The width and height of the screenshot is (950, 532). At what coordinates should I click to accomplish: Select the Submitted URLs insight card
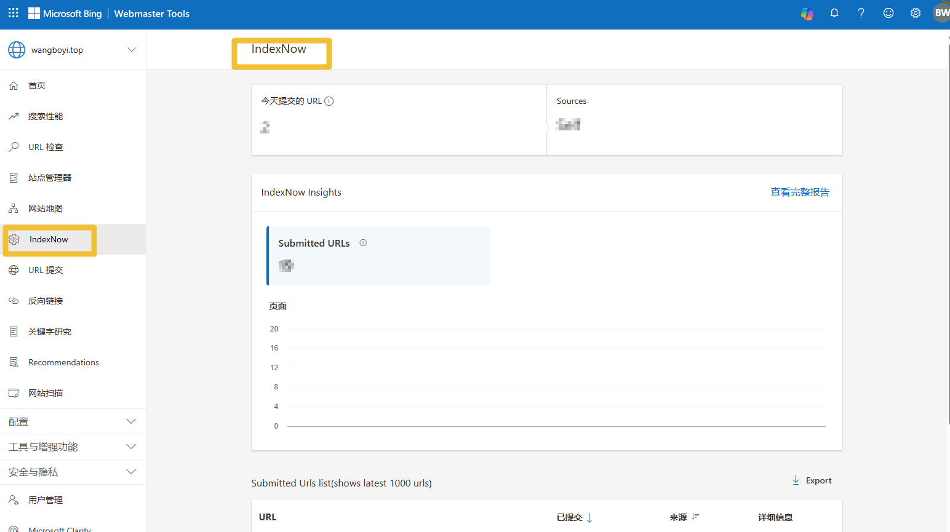coord(378,255)
